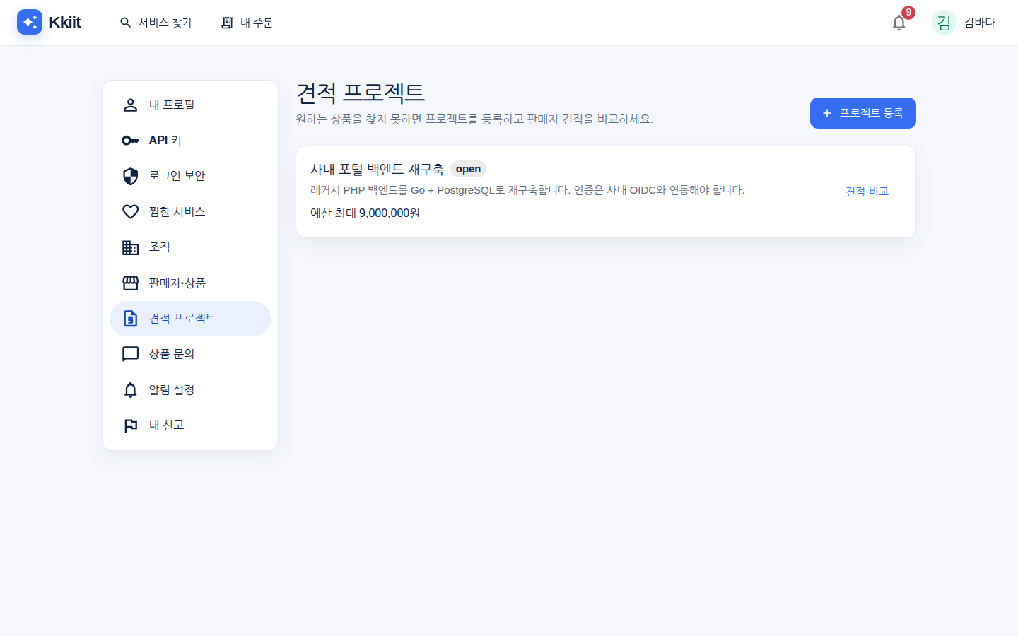
Task: Select the 조직 sidebar label
Action: [159, 247]
